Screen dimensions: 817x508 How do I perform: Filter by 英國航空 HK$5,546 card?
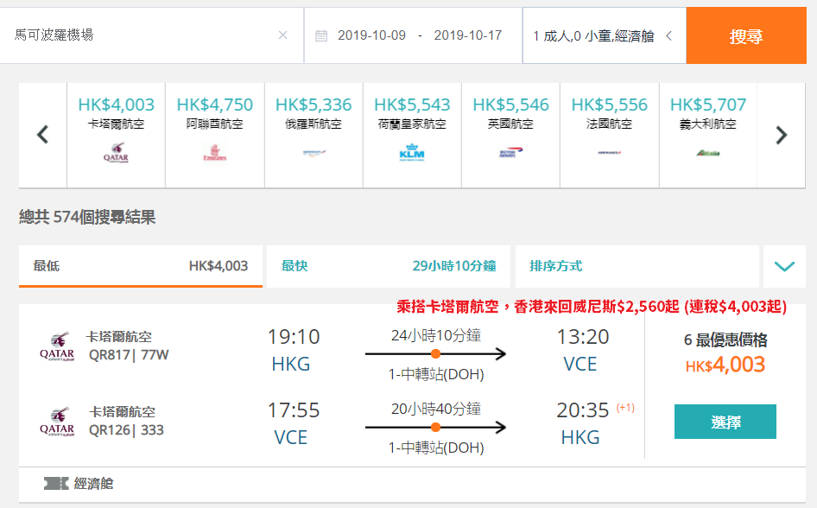click(510, 135)
